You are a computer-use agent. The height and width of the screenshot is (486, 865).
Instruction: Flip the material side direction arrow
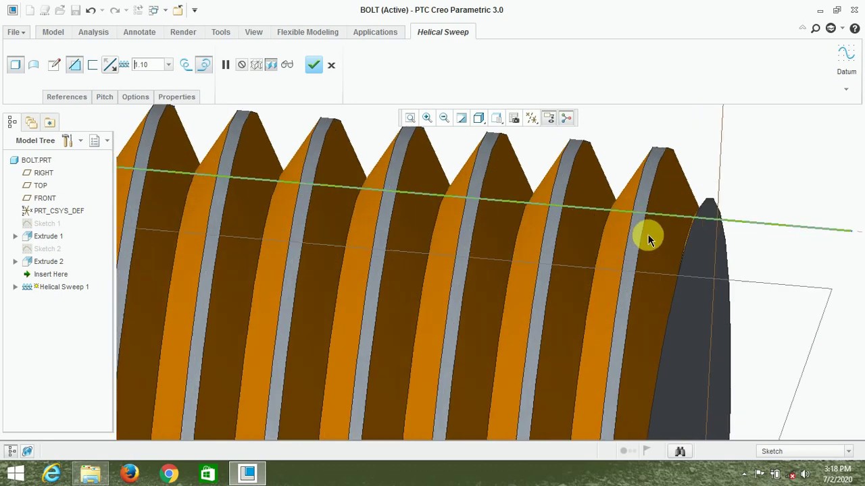pyautogui.click(x=109, y=65)
